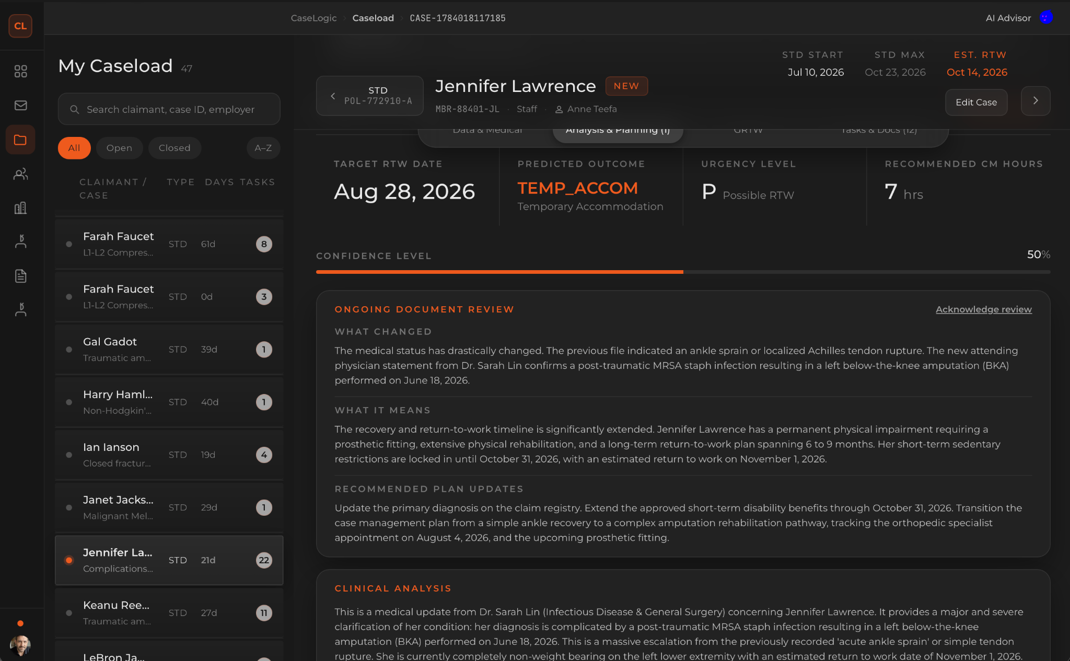
Task: Select the caseload folder icon in sidebar
Action: pyautogui.click(x=20, y=140)
